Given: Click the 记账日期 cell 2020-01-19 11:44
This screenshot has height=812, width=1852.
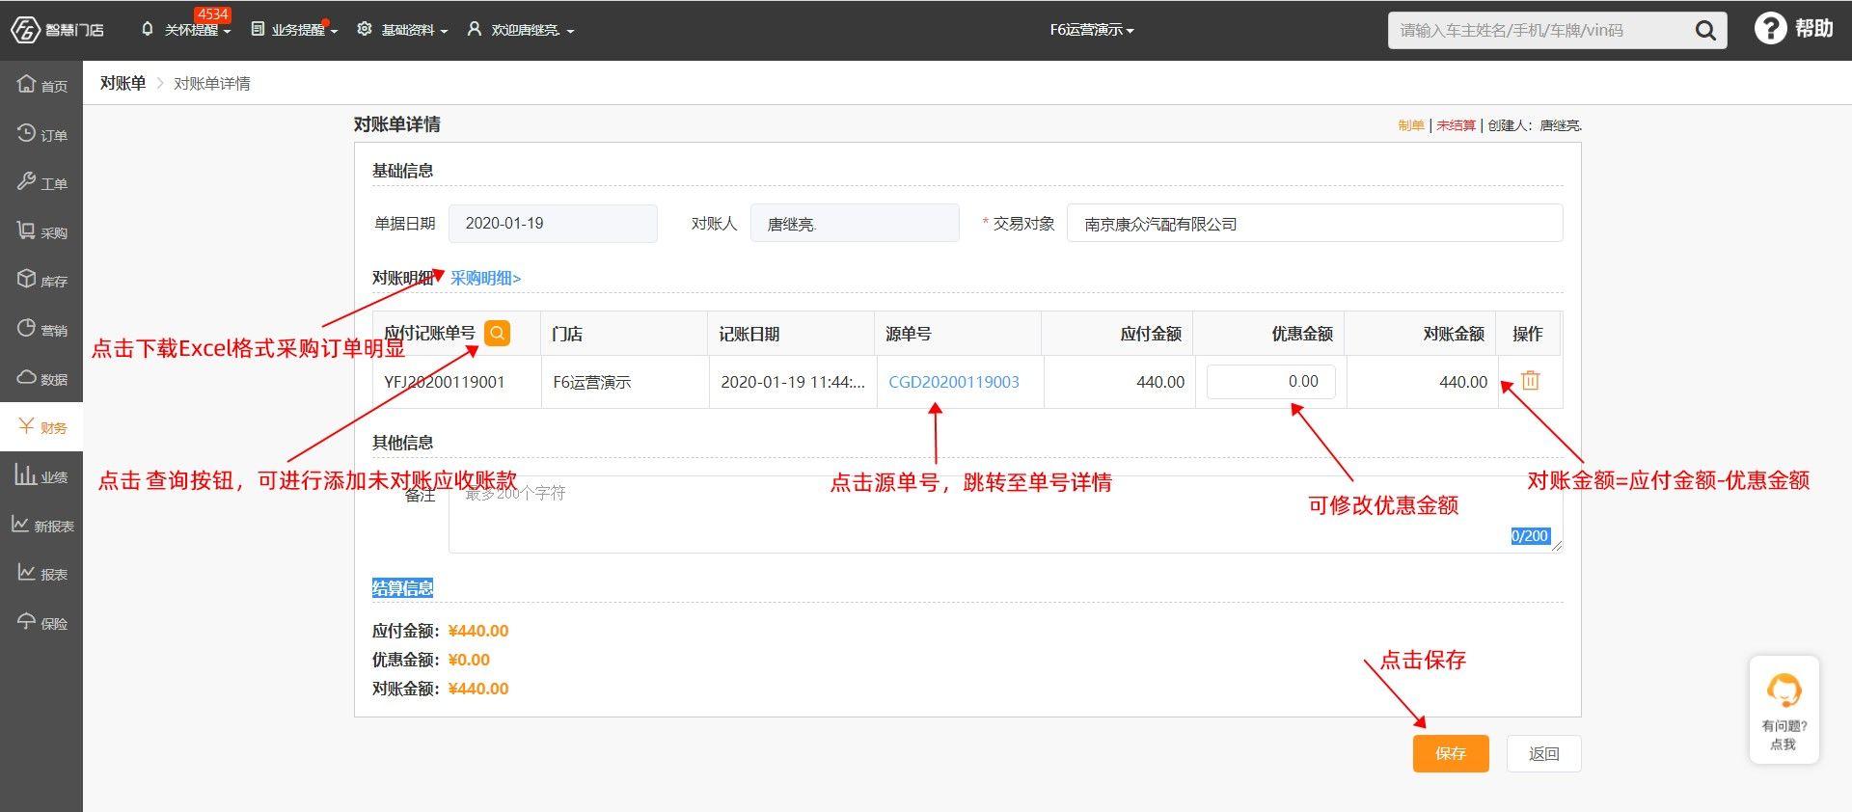Looking at the screenshot, I should pos(792,382).
